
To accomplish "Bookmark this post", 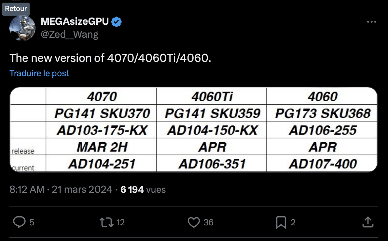I will point(281,222).
